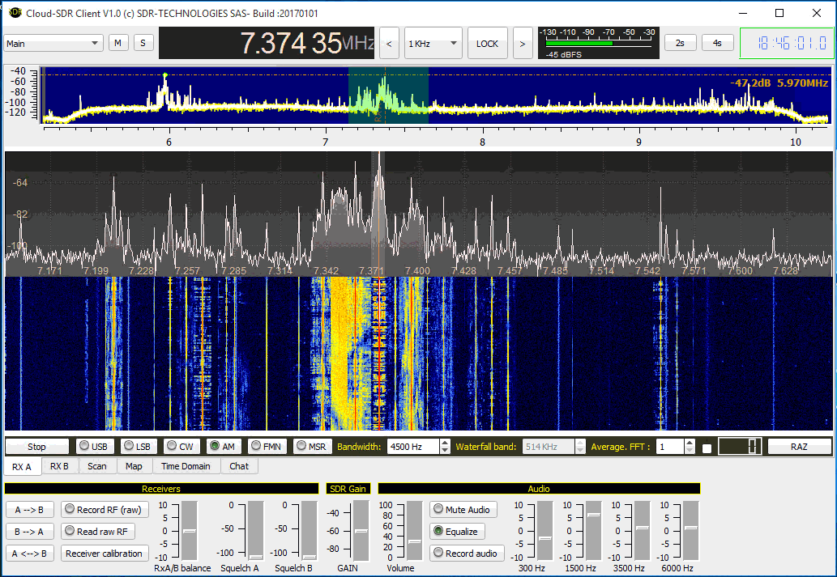Step frequency down with the left arrow
This screenshot has width=837, height=577.
(x=389, y=43)
